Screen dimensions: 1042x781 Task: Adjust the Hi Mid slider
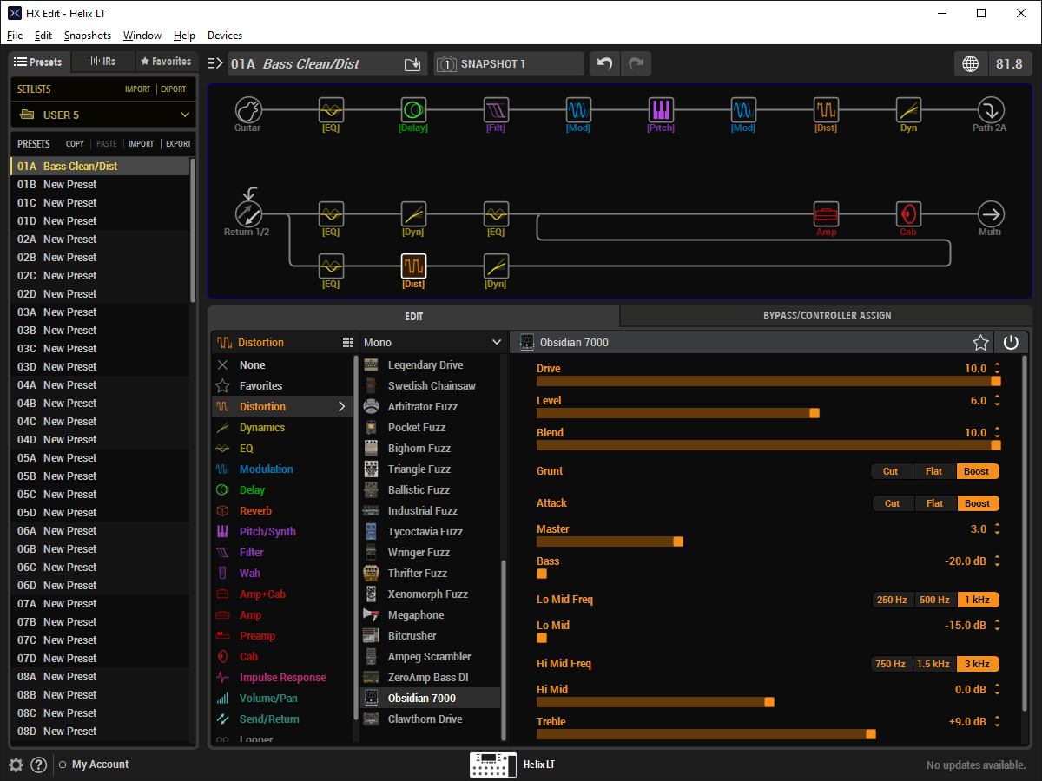point(768,702)
